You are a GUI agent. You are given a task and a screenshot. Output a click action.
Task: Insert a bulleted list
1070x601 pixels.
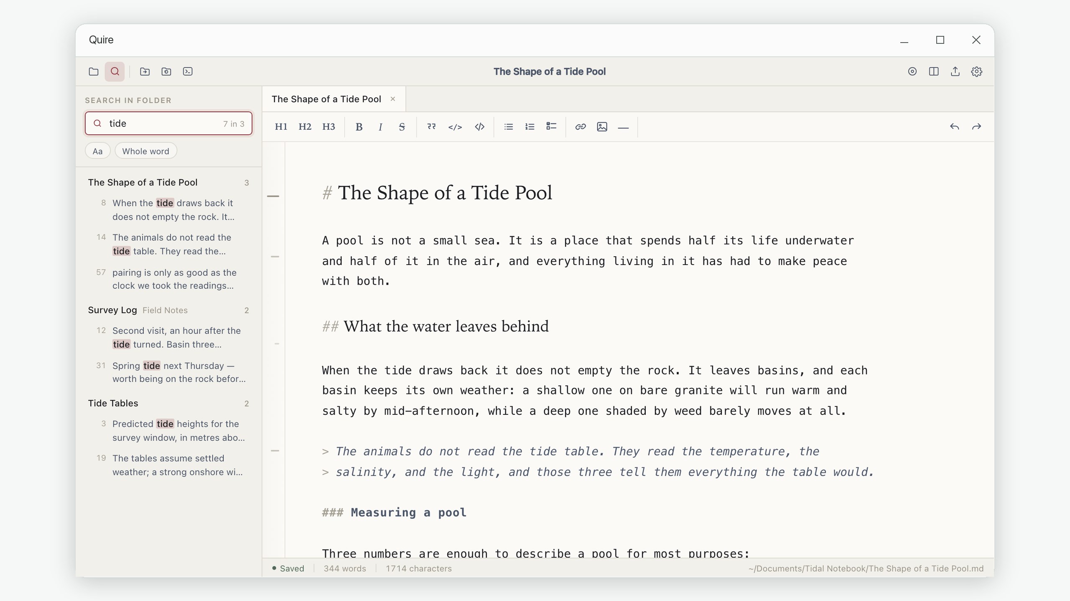(x=508, y=127)
